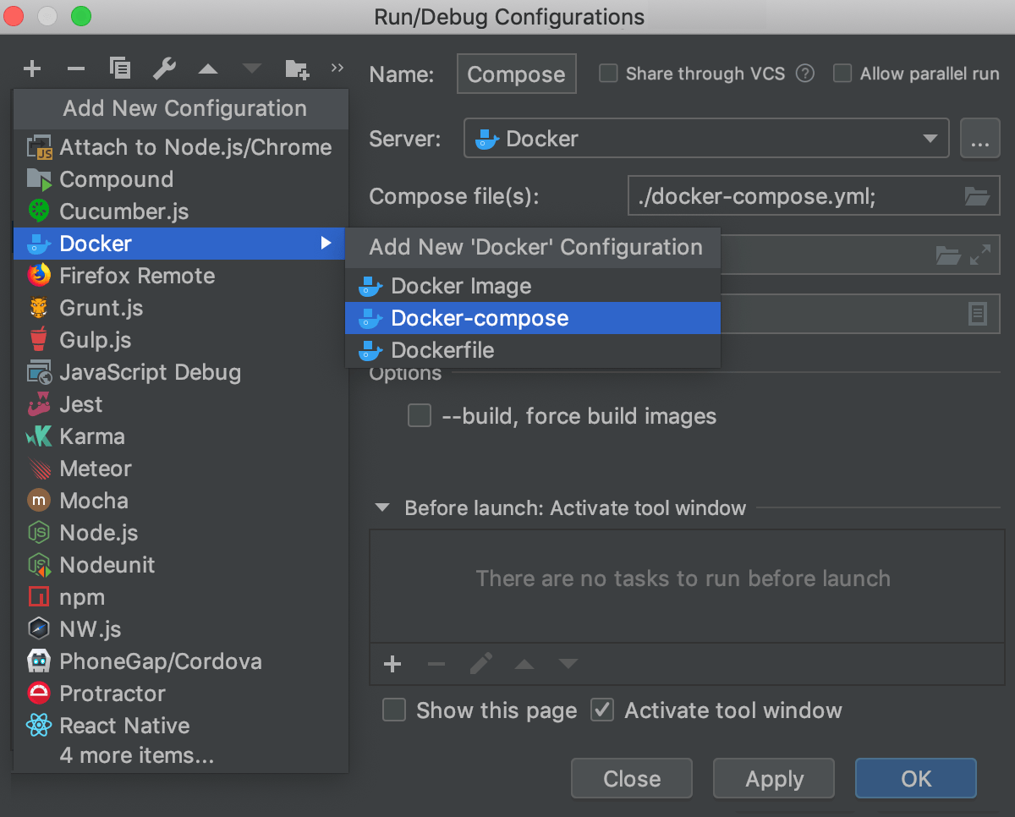Choose the Compound configuration type
The height and width of the screenshot is (817, 1015).
coord(180,179)
